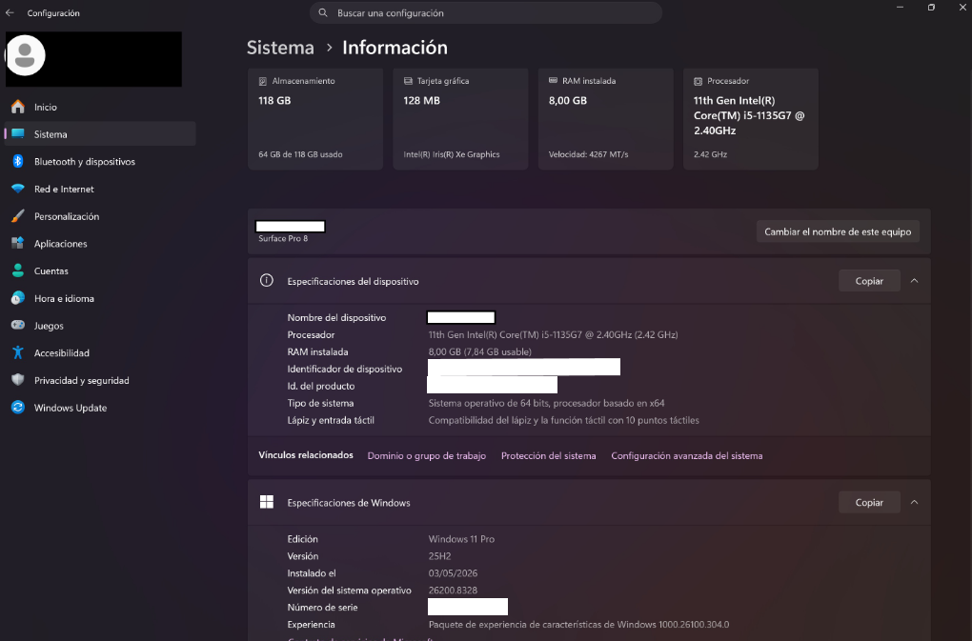972x641 pixels.
Task: Open Personalización settings page
Action: coord(100,216)
